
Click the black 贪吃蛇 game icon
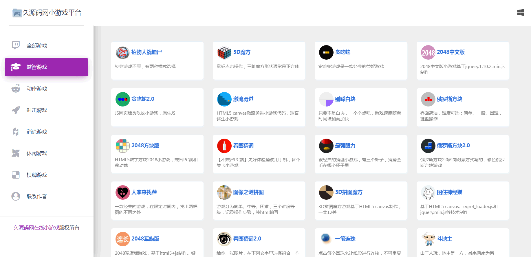pos(326,52)
